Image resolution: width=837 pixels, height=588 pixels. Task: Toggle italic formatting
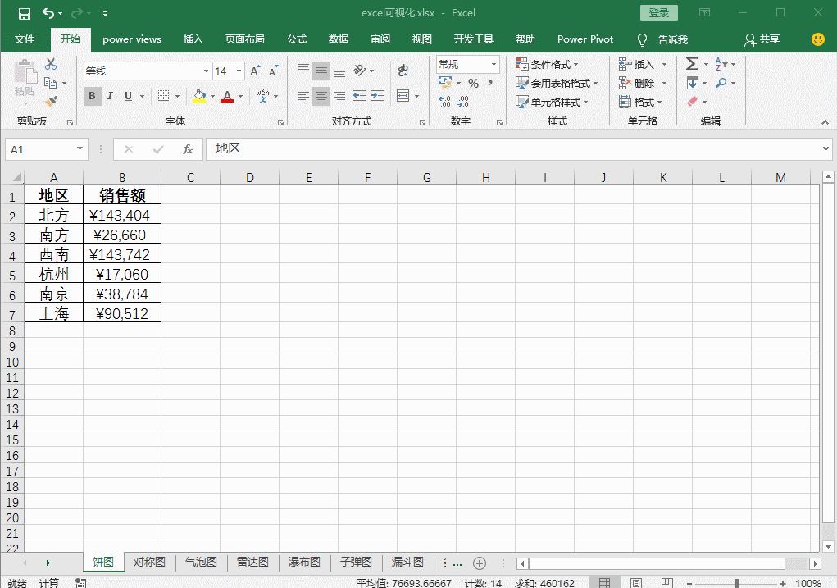point(109,96)
